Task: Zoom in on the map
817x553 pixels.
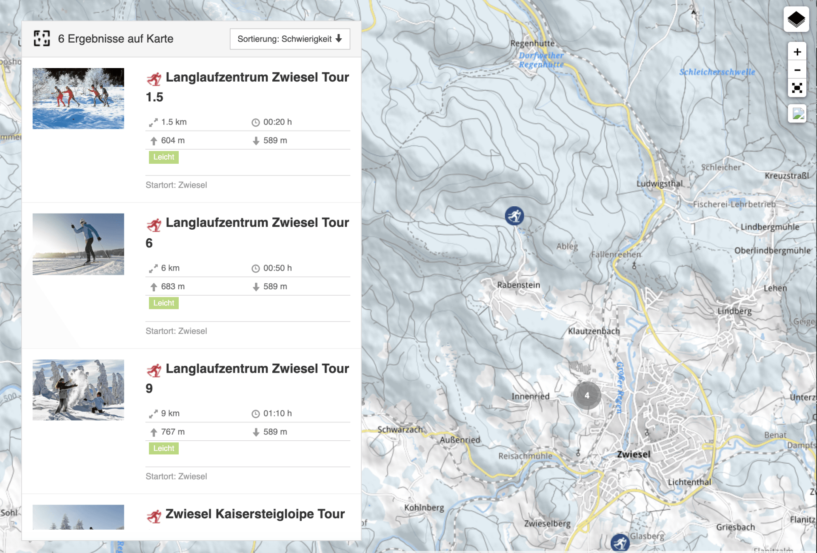Action: [x=797, y=52]
